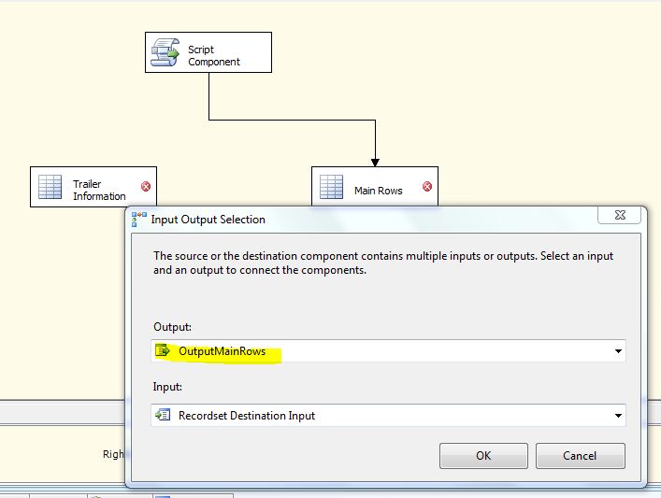Click the OutputMainRows combo box text
Image resolution: width=661 pixels, height=498 pixels.
tap(223, 351)
